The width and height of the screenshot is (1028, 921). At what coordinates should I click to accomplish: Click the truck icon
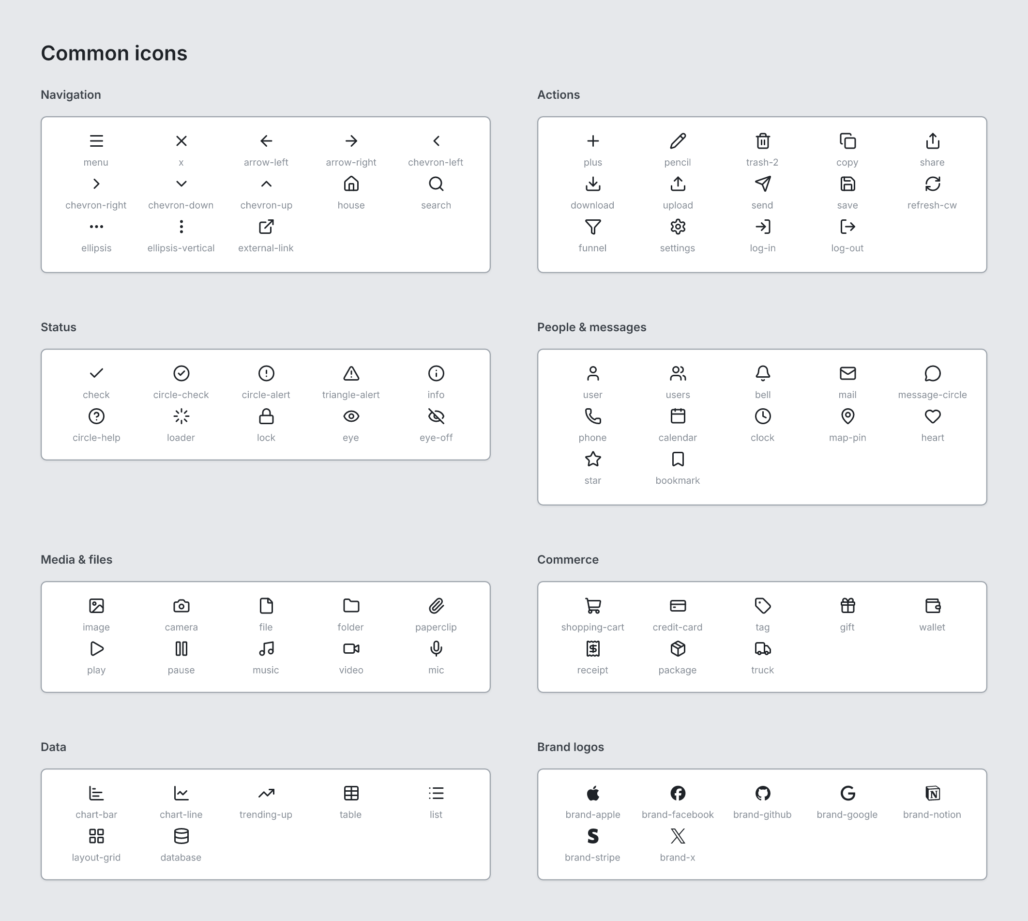(763, 649)
